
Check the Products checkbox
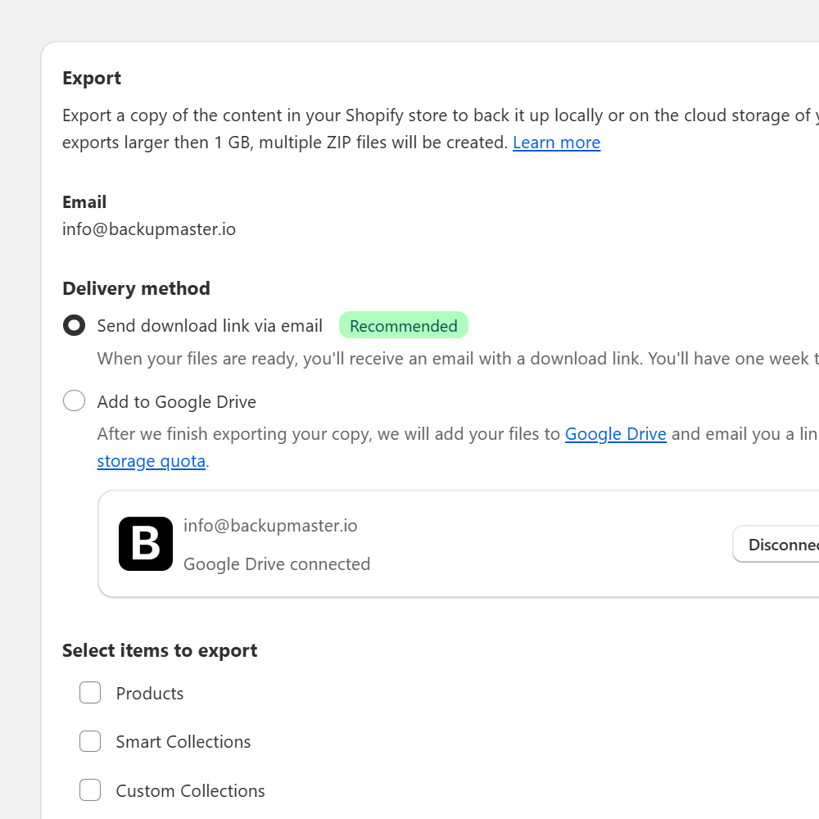click(x=90, y=693)
